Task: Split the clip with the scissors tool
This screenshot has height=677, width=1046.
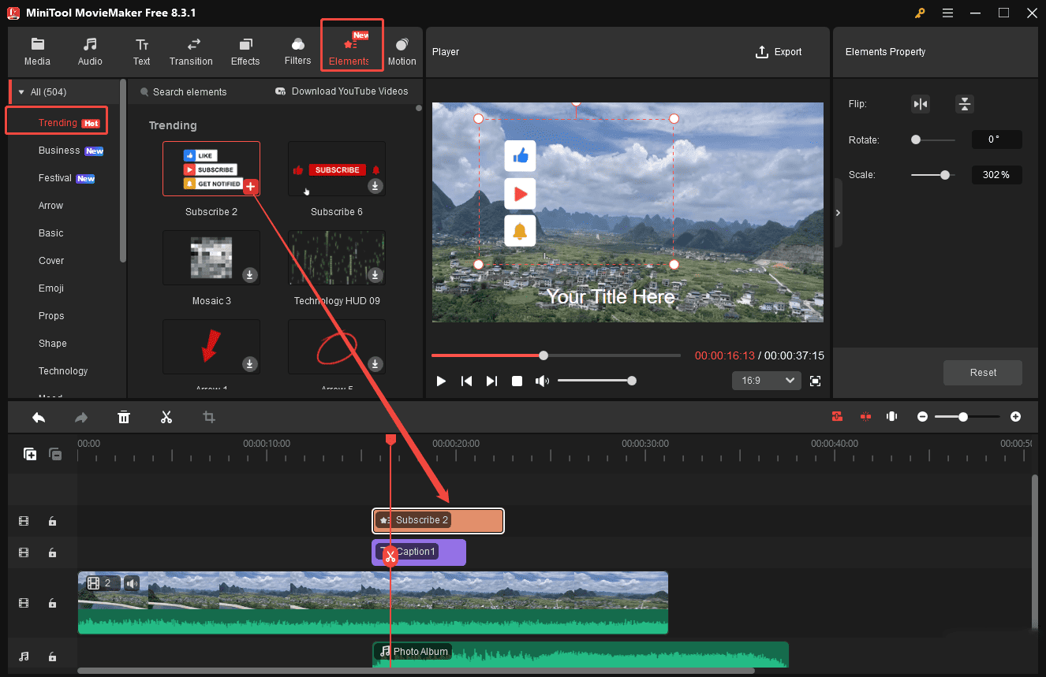Action: click(166, 416)
